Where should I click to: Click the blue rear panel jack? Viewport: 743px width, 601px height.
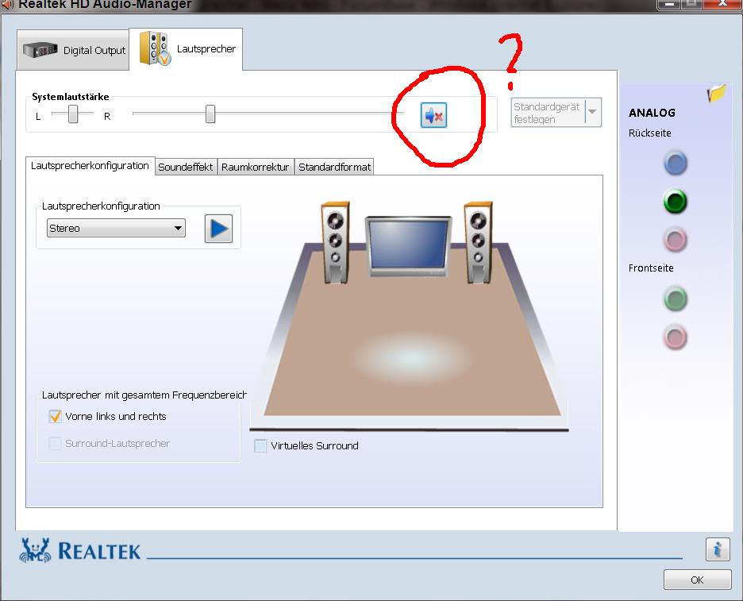coord(676,164)
